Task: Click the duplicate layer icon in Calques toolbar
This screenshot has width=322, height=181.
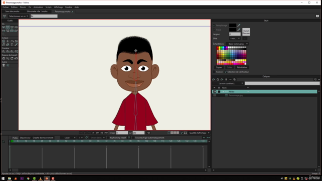Action: [x=218, y=79]
